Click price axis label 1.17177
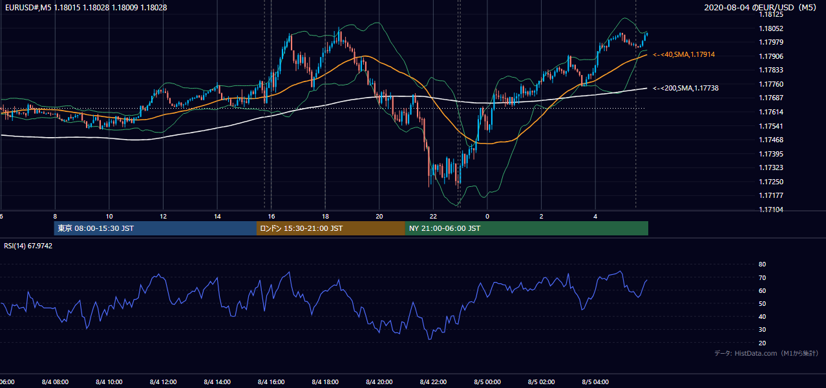The width and height of the screenshot is (826, 388). click(x=772, y=195)
